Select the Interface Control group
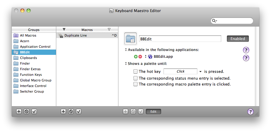271x133 pixels. pyautogui.click(x=34, y=86)
